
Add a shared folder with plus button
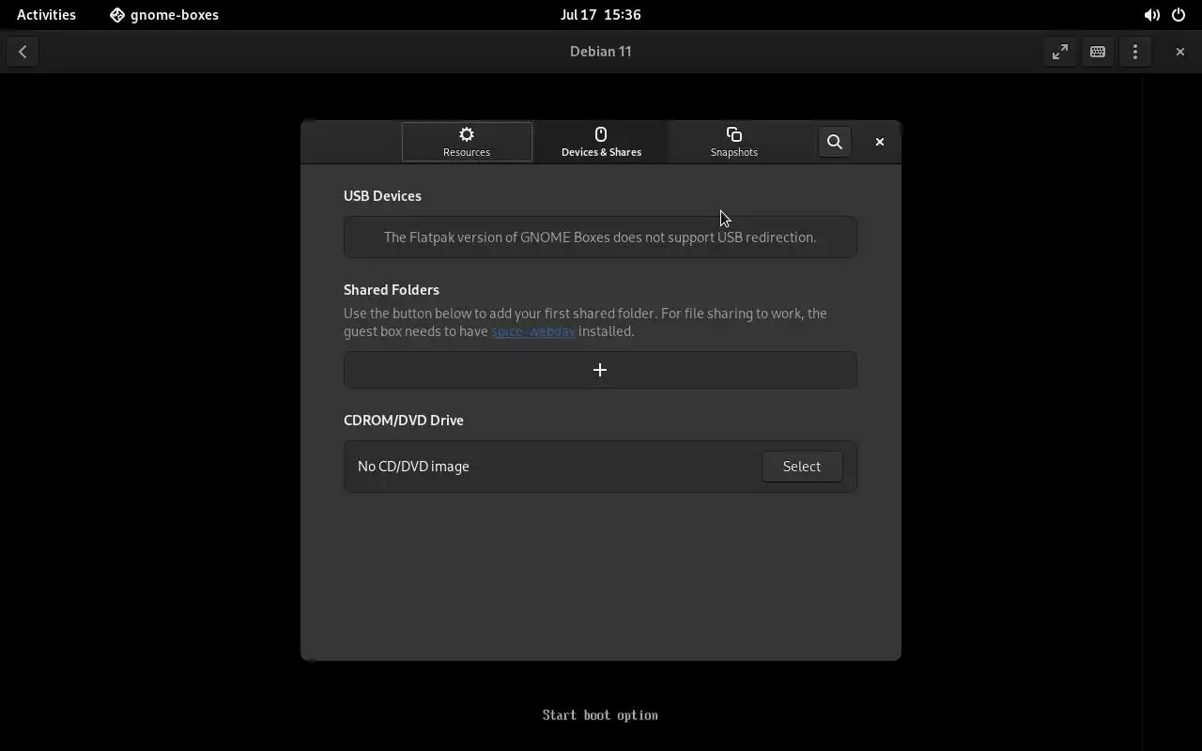tap(600, 370)
